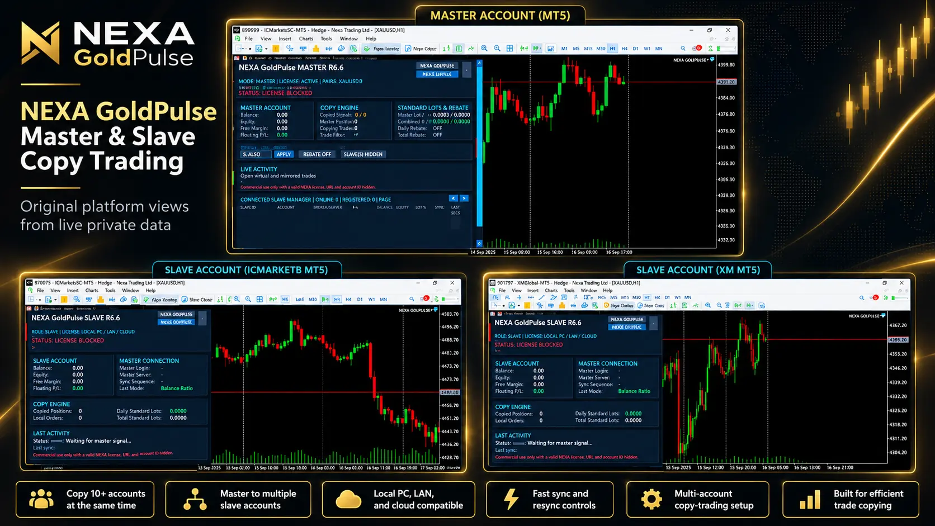Screen dimensions: 935x526
Task: Click APPLY button in Master panel
Action: click(x=284, y=154)
